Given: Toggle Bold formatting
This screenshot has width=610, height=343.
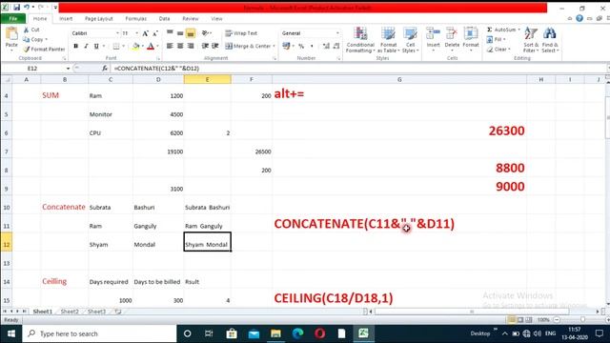Looking at the screenshot, I should coord(76,47).
